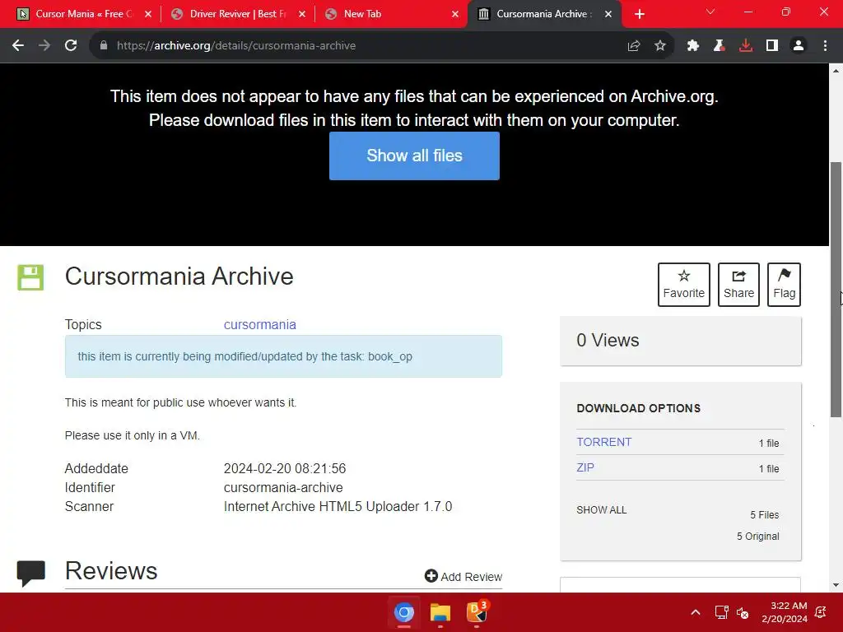This screenshot has width=843, height=632.
Task: Click the address bar URL
Action: pyautogui.click(x=236, y=46)
